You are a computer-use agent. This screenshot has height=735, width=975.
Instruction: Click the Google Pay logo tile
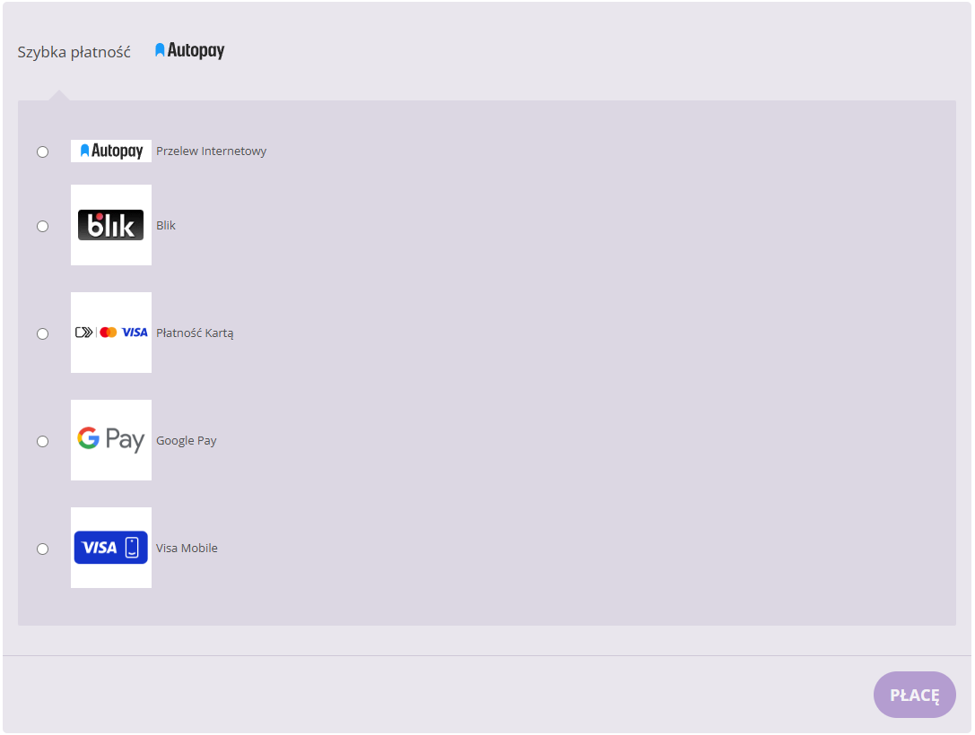[111, 440]
